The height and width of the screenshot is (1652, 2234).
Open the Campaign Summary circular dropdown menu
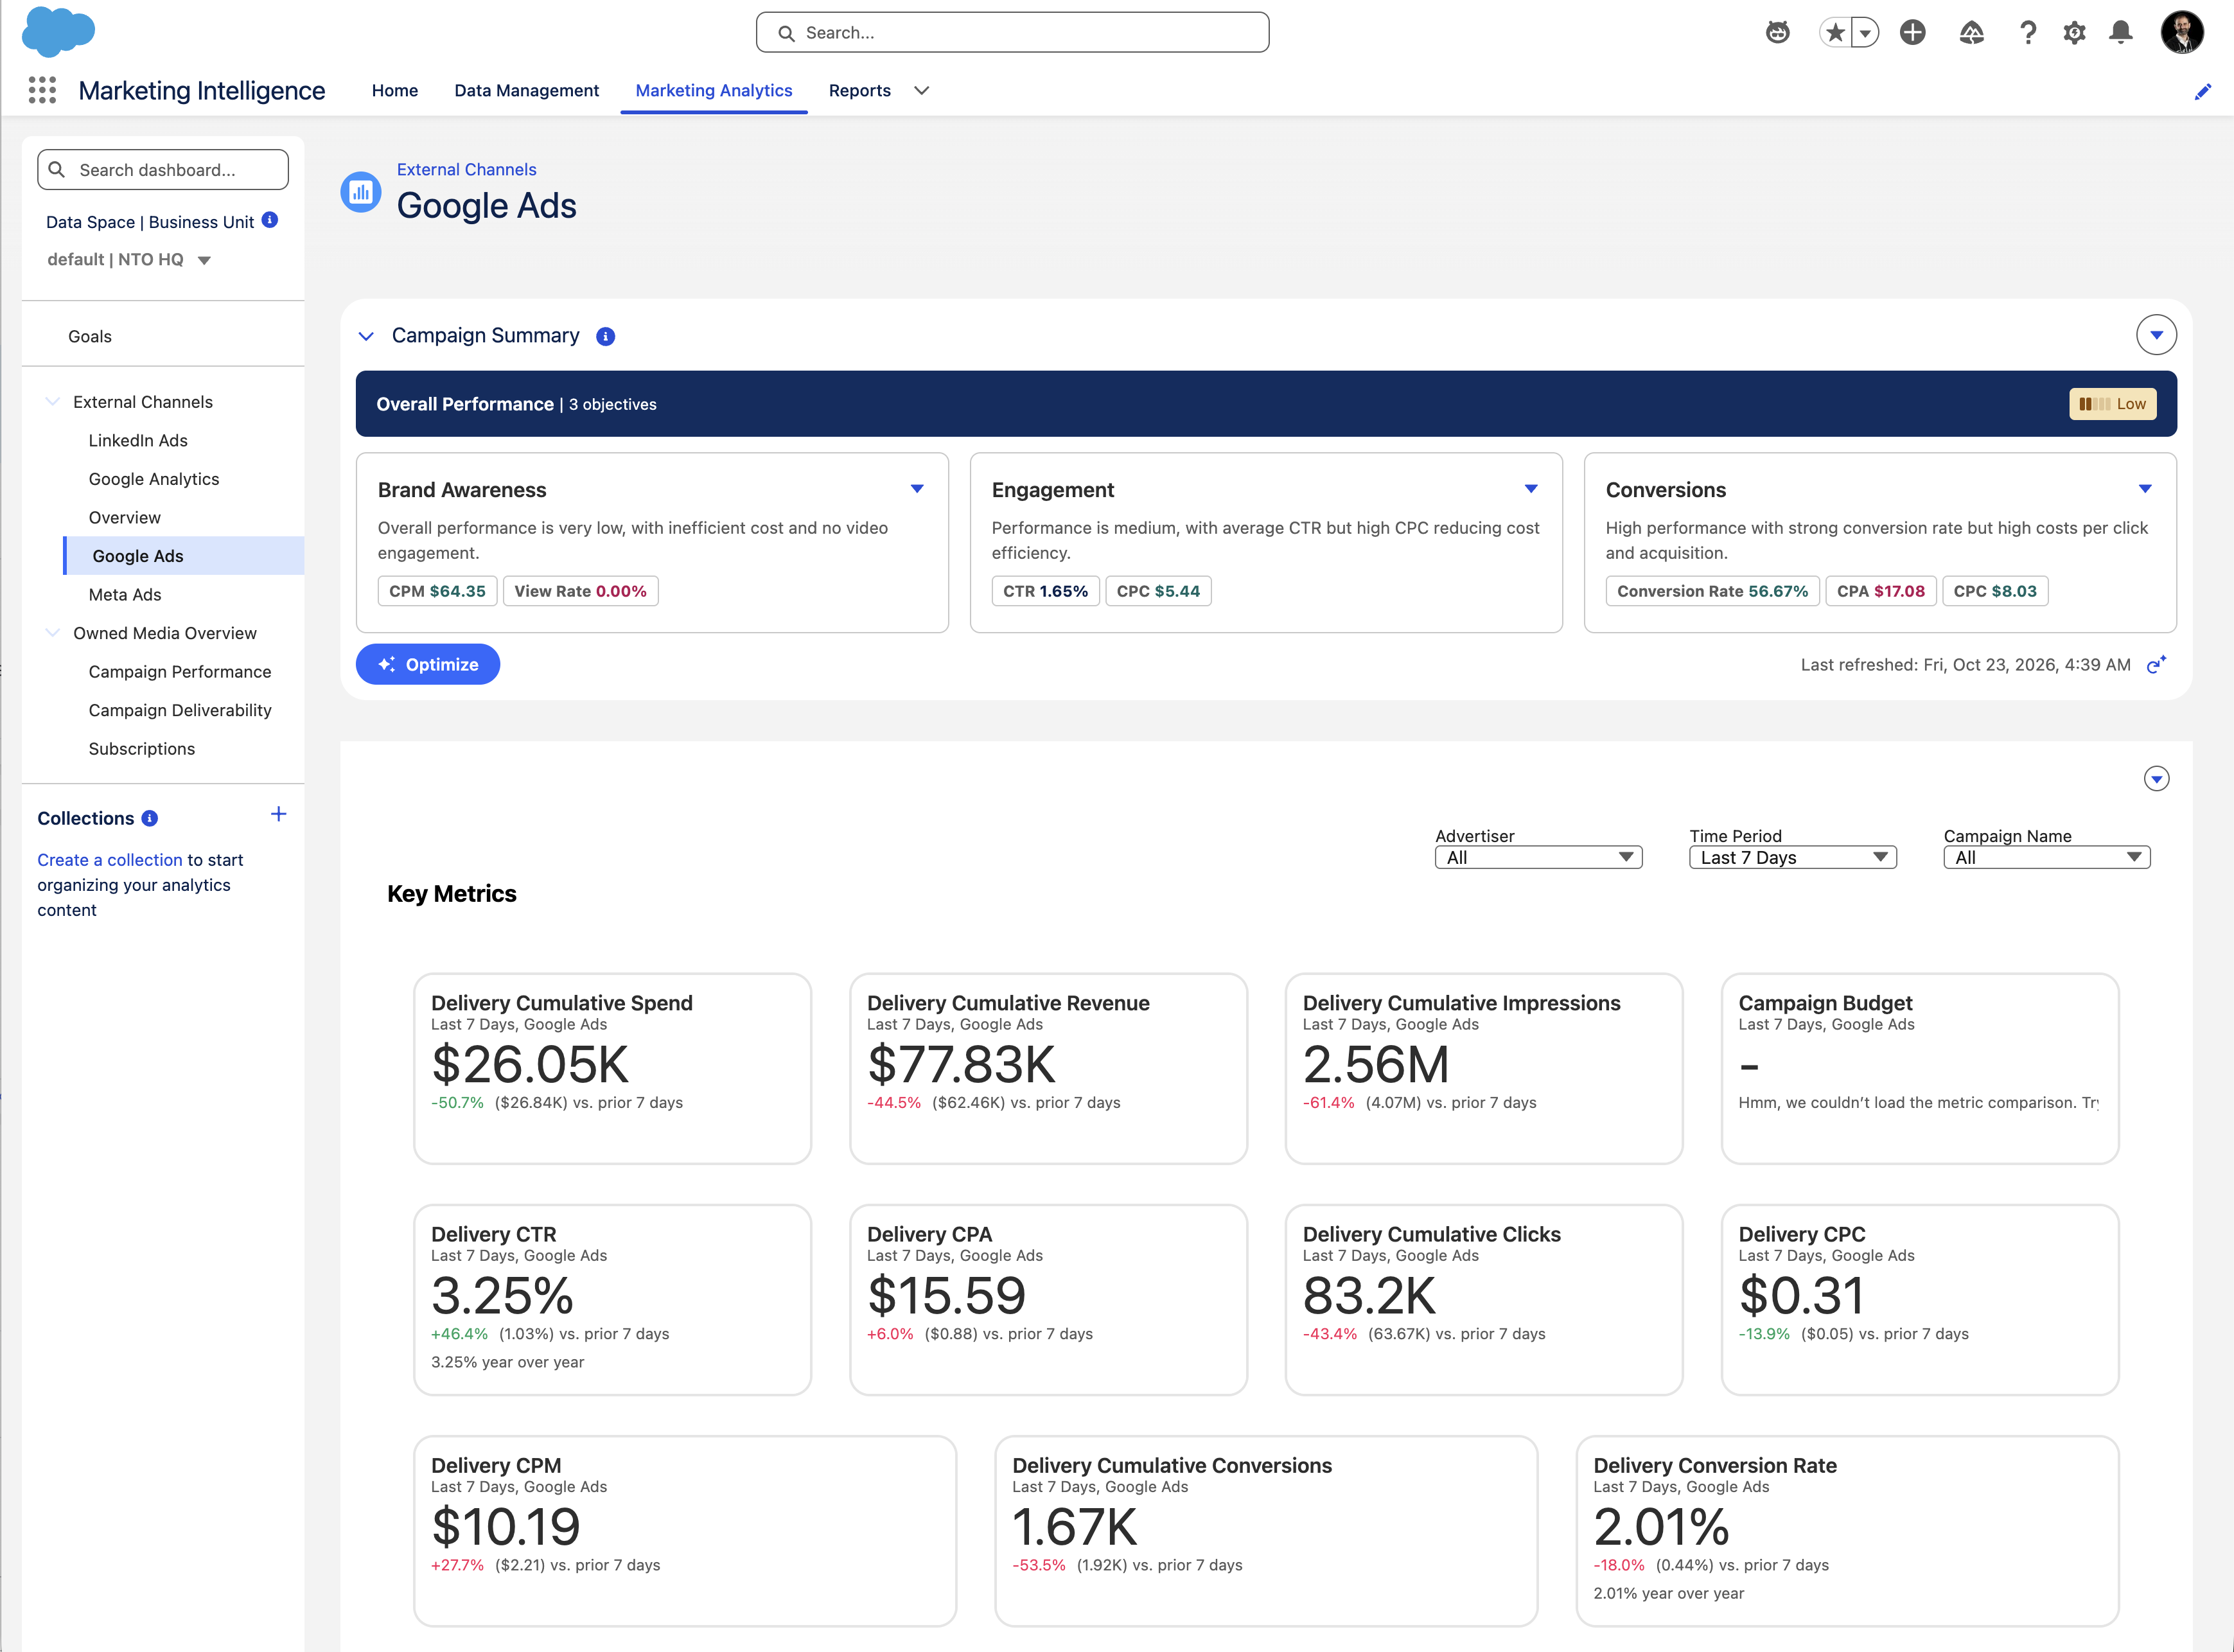pos(2156,335)
